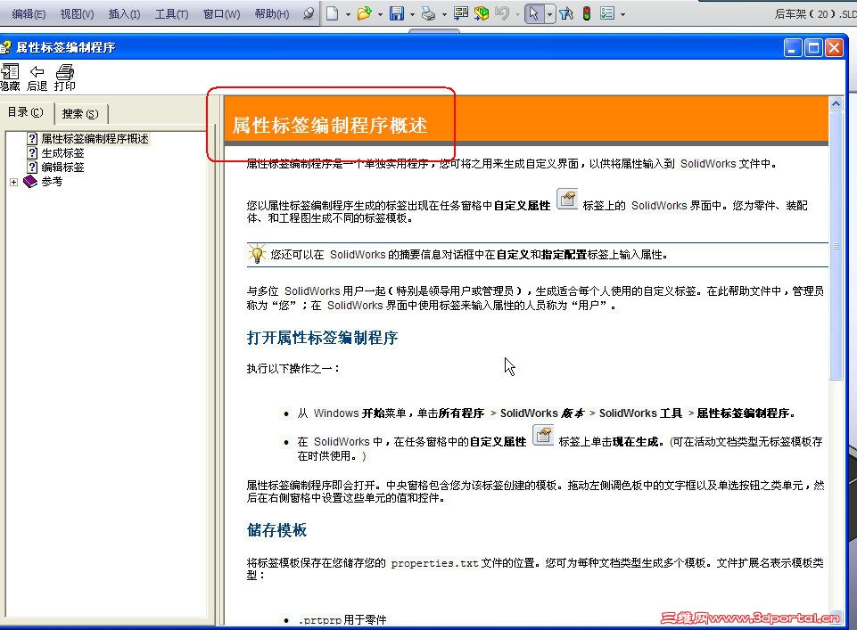
Task: Select the 编辑标签 topic
Action: pyautogui.click(x=62, y=167)
